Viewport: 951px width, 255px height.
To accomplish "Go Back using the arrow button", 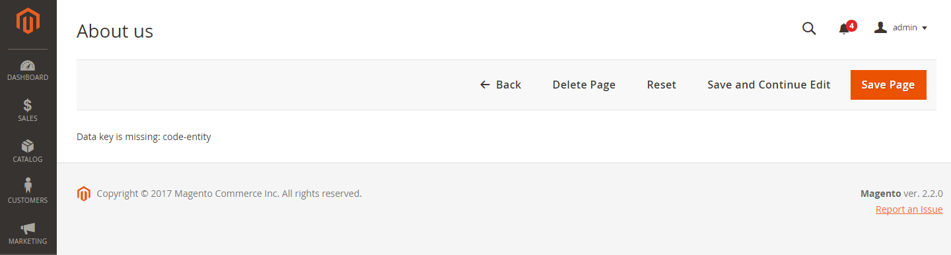I will [x=501, y=85].
